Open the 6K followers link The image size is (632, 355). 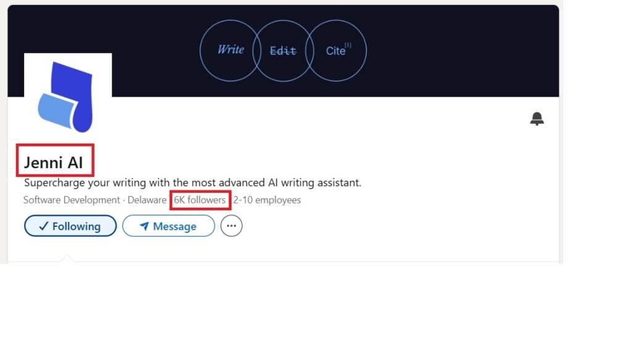point(199,200)
